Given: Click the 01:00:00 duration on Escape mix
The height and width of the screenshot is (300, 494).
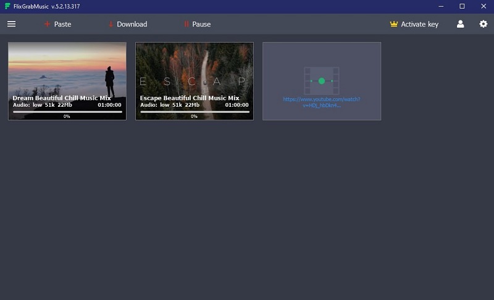Looking at the screenshot, I should point(237,105).
